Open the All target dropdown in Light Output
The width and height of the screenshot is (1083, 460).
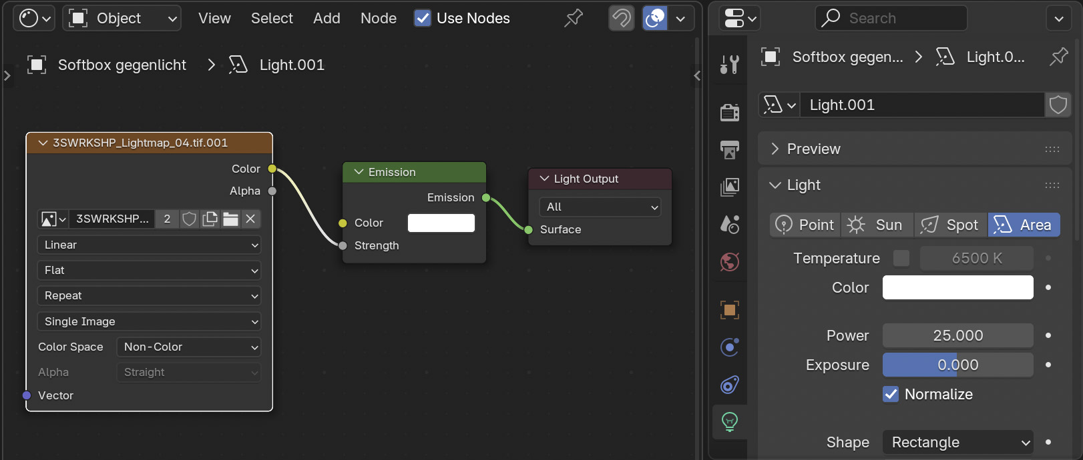coord(600,207)
